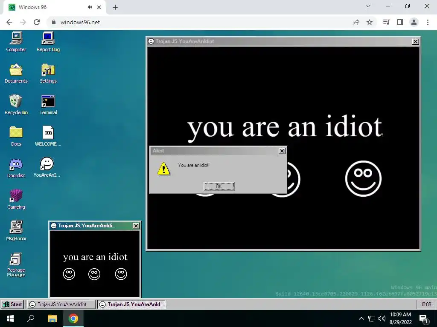
Task: Open the Settings desktop icon
Action: click(48, 73)
